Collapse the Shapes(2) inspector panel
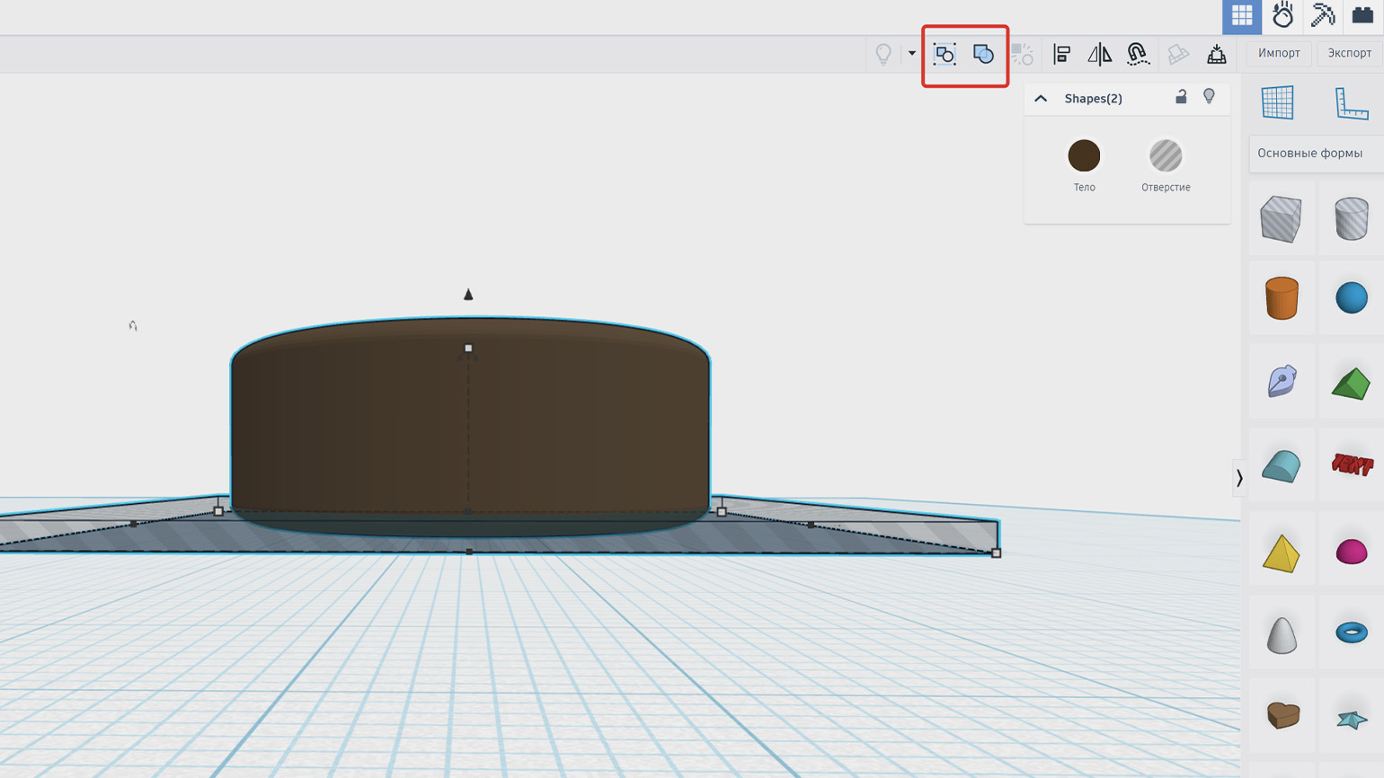The image size is (1384, 778). (1041, 98)
